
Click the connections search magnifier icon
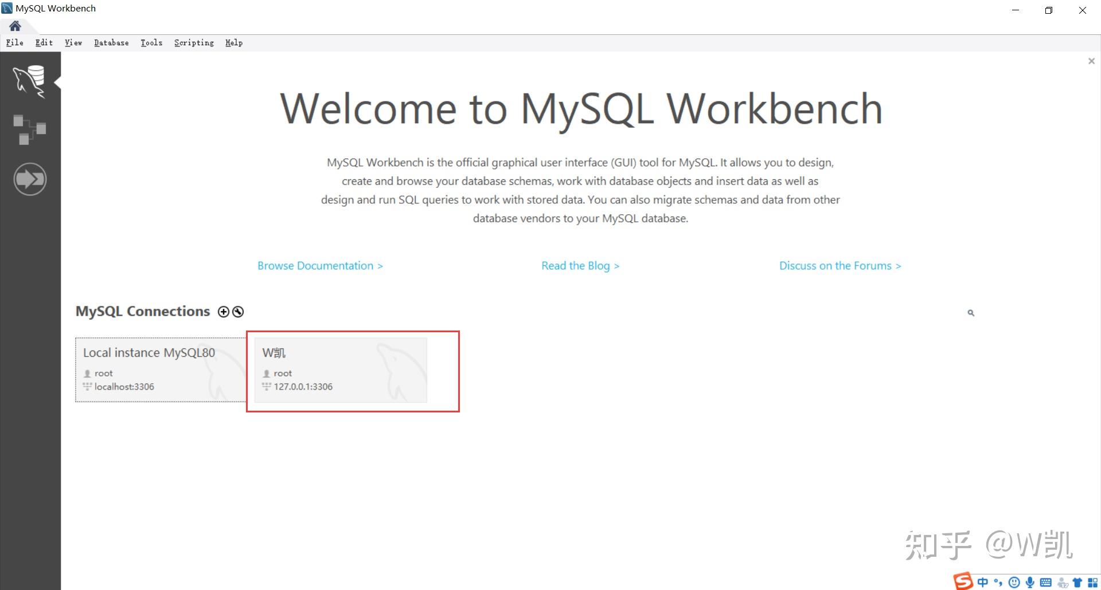[971, 313]
